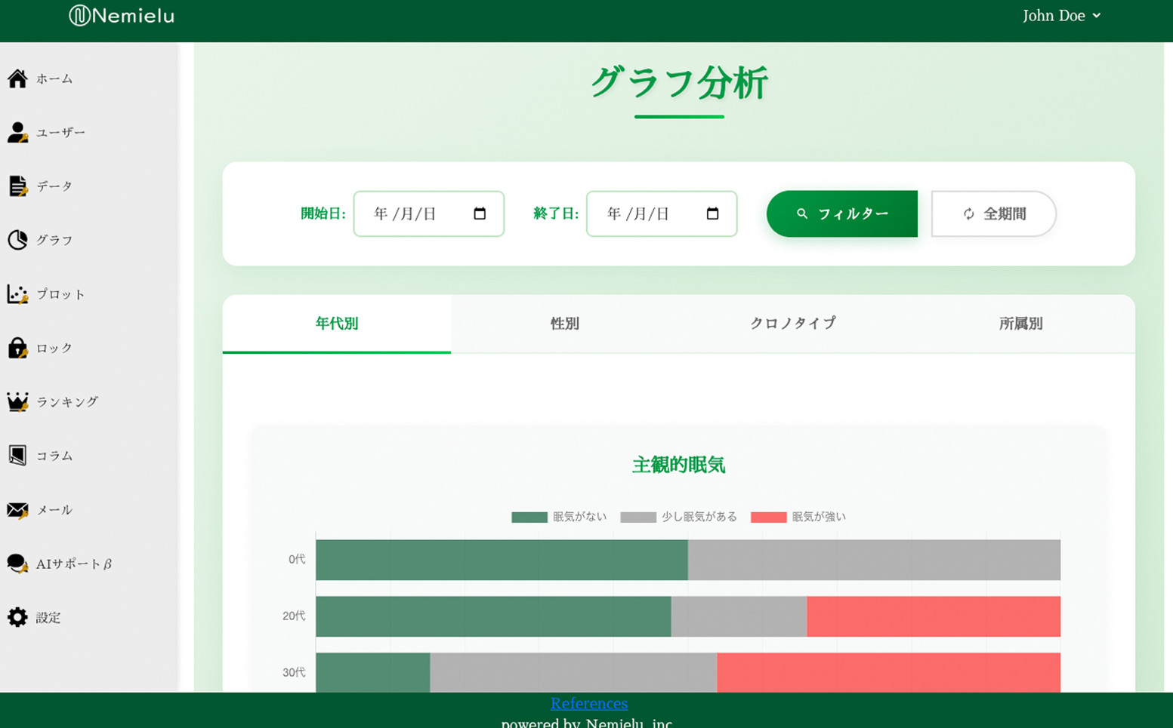Click the AI Support chat bubble icon
This screenshot has height=728, width=1173.
coord(17,564)
